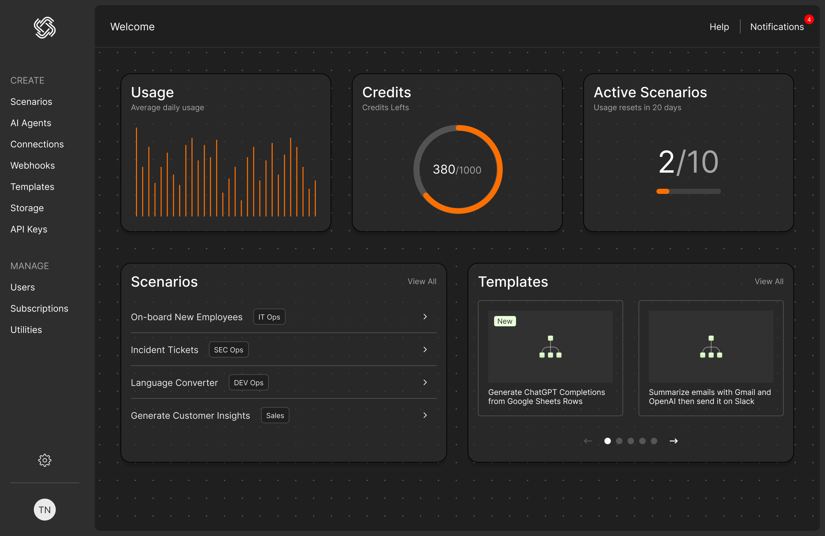The height and width of the screenshot is (536, 825).
Task: Click the New badge on the ChatGPT template
Action: (505, 321)
